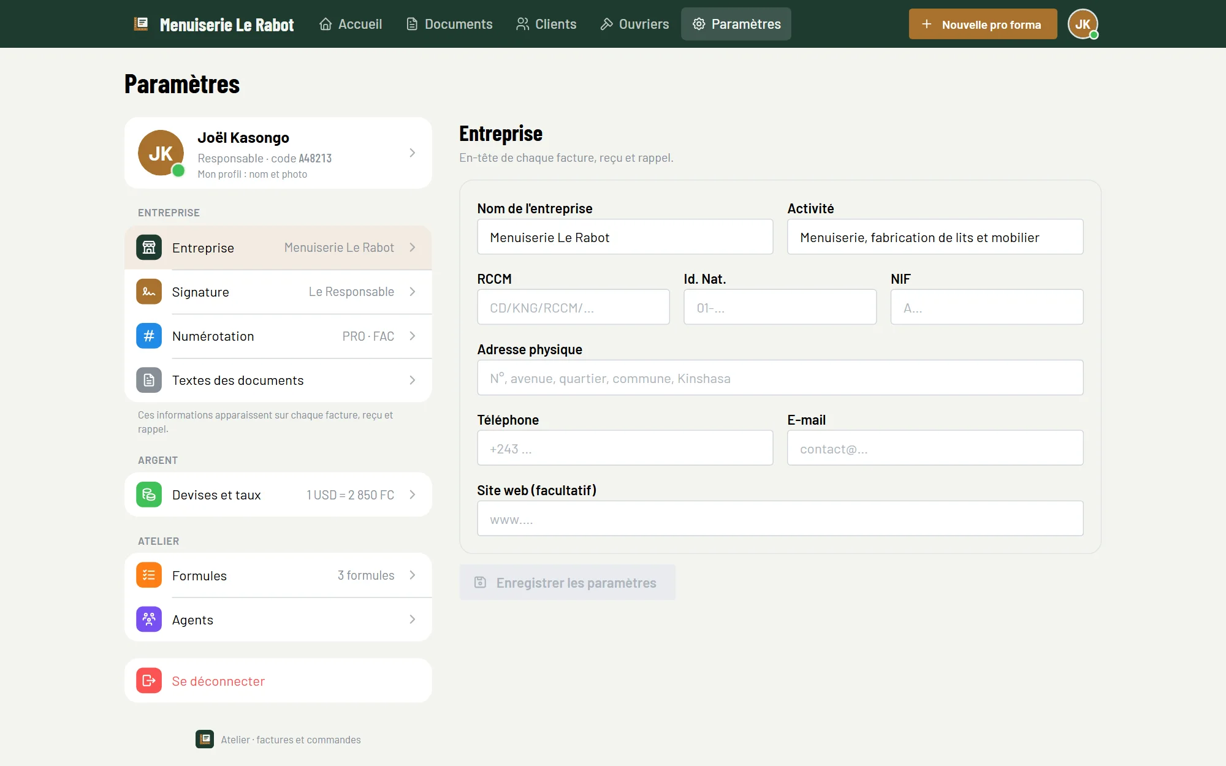Click the Clients people icon in navbar
Viewport: 1226px width, 766px height.
(x=522, y=24)
